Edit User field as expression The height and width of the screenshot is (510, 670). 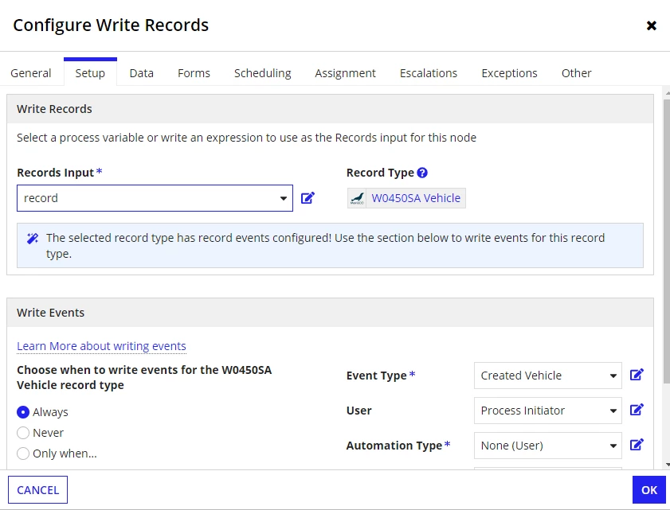coord(637,410)
